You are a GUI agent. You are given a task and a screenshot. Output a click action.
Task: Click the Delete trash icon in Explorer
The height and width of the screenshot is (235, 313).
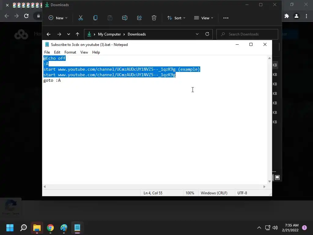pyautogui.click(x=154, y=18)
